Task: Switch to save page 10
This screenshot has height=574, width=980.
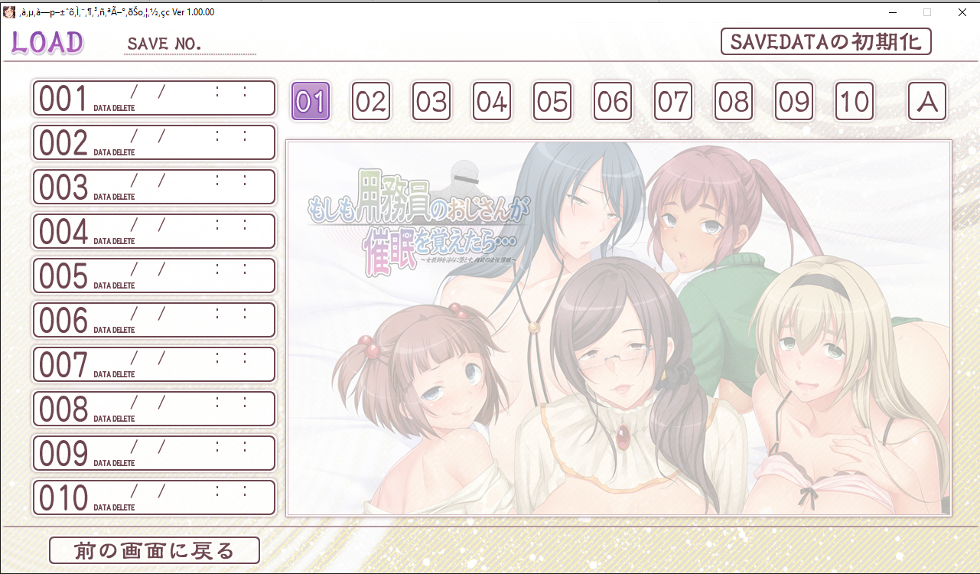Action: tap(855, 101)
